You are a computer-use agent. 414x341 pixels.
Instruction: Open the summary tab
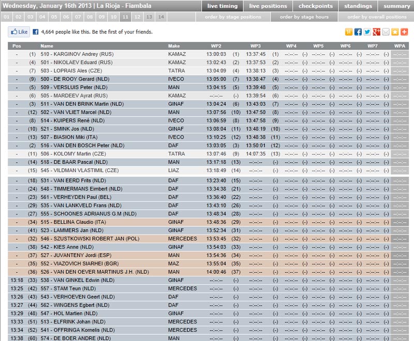pyautogui.click(x=396, y=6)
